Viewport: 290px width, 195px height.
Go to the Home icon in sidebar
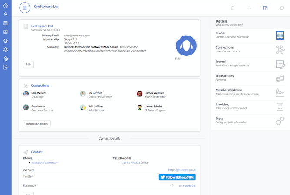[6, 6]
